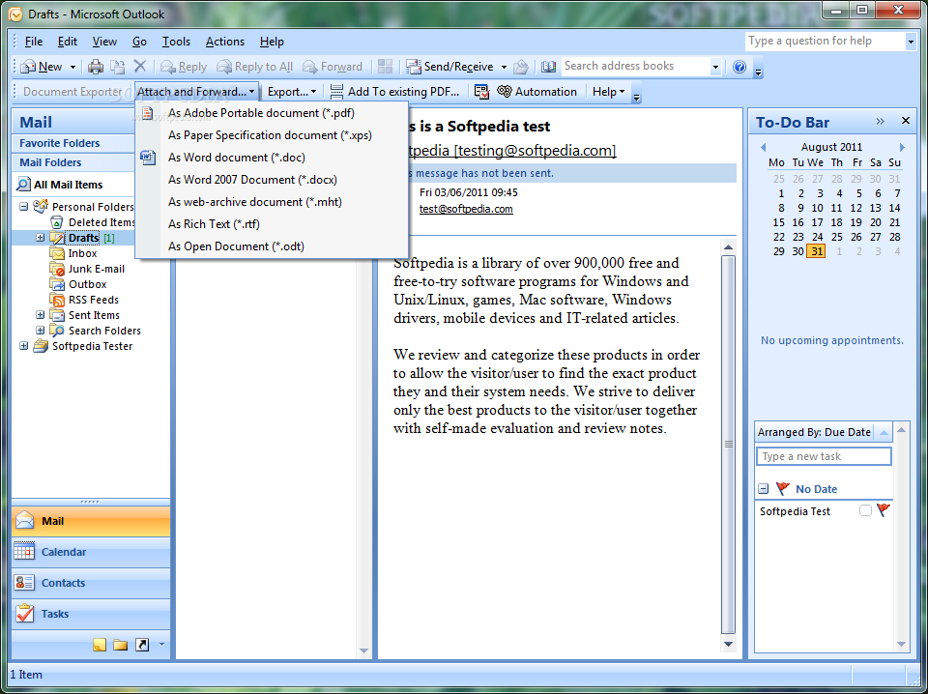Switch to the Mail pane button

coord(91,521)
